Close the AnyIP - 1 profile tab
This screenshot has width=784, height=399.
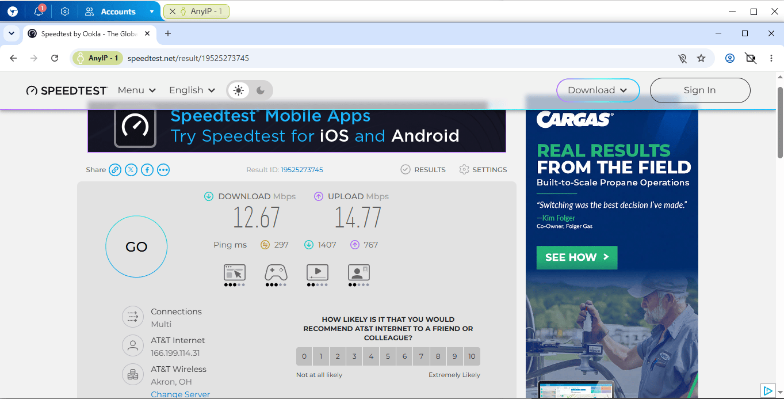pyautogui.click(x=173, y=12)
